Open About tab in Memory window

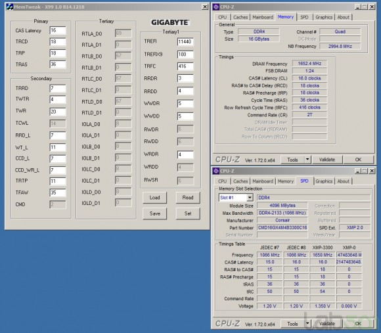343,17
